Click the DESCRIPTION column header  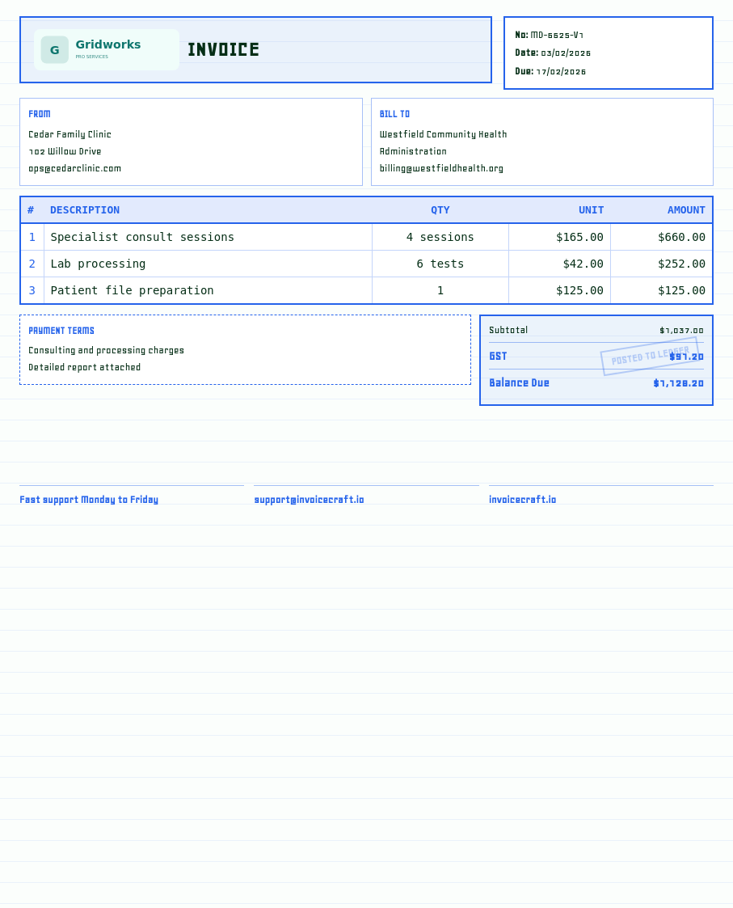(x=85, y=210)
